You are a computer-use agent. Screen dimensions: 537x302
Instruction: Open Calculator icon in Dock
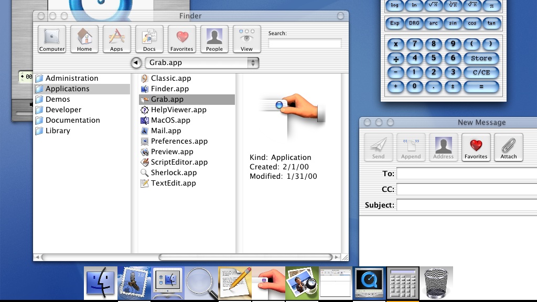pos(403,283)
